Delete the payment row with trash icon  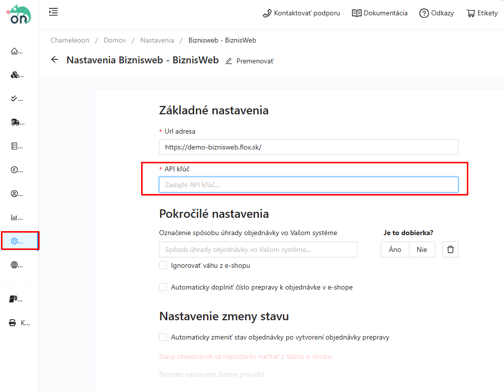point(451,249)
